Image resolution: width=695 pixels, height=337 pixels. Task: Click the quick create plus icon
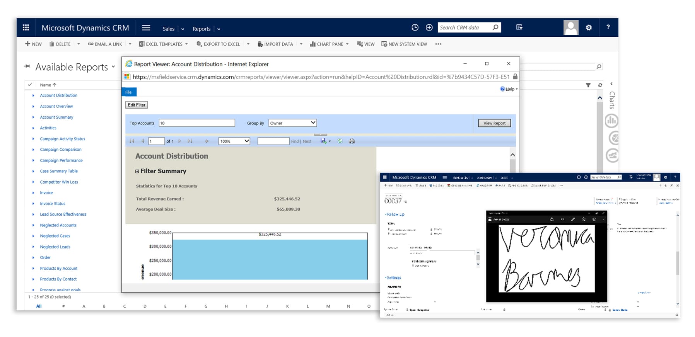pos(429,27)
